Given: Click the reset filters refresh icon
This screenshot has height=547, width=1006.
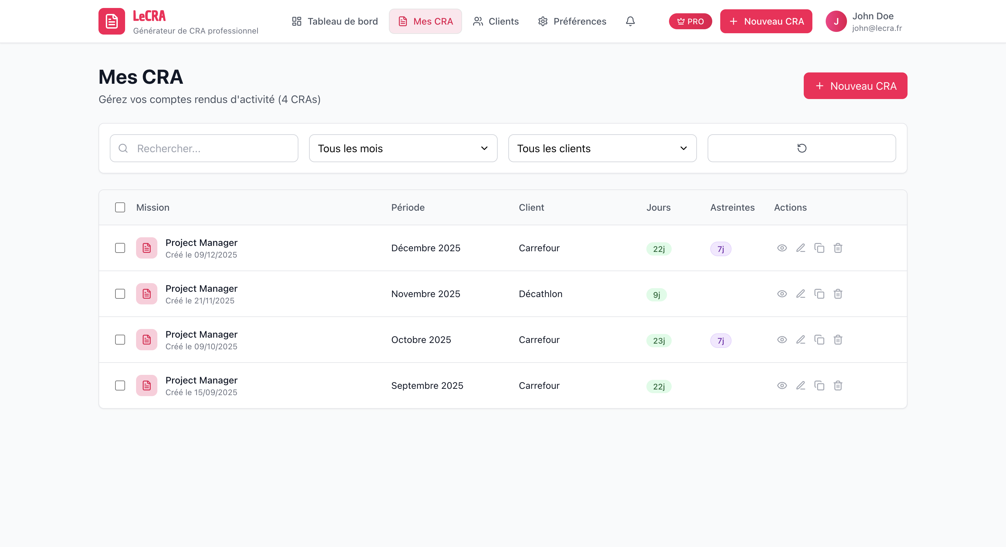Looking at the screenshot, I should click(801, 148).
